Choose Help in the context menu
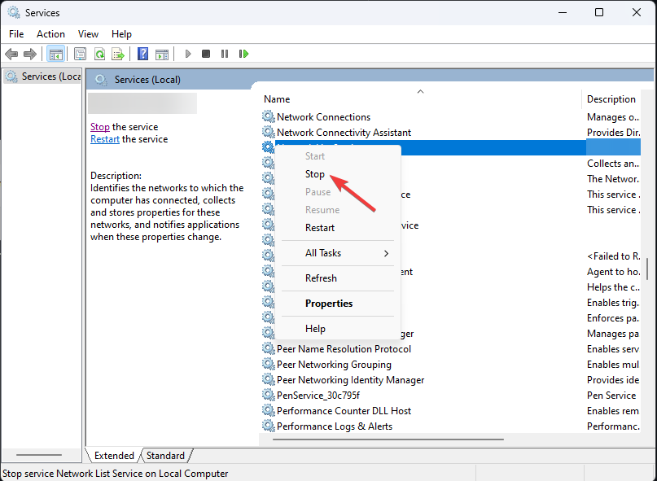 click(x=315, y=329)
